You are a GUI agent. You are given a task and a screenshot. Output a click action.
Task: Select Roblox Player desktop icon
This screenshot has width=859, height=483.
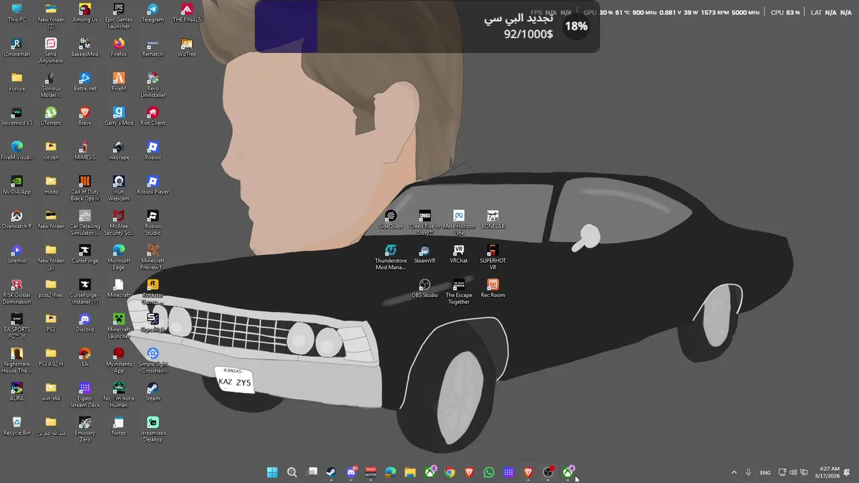pos(153,184)
